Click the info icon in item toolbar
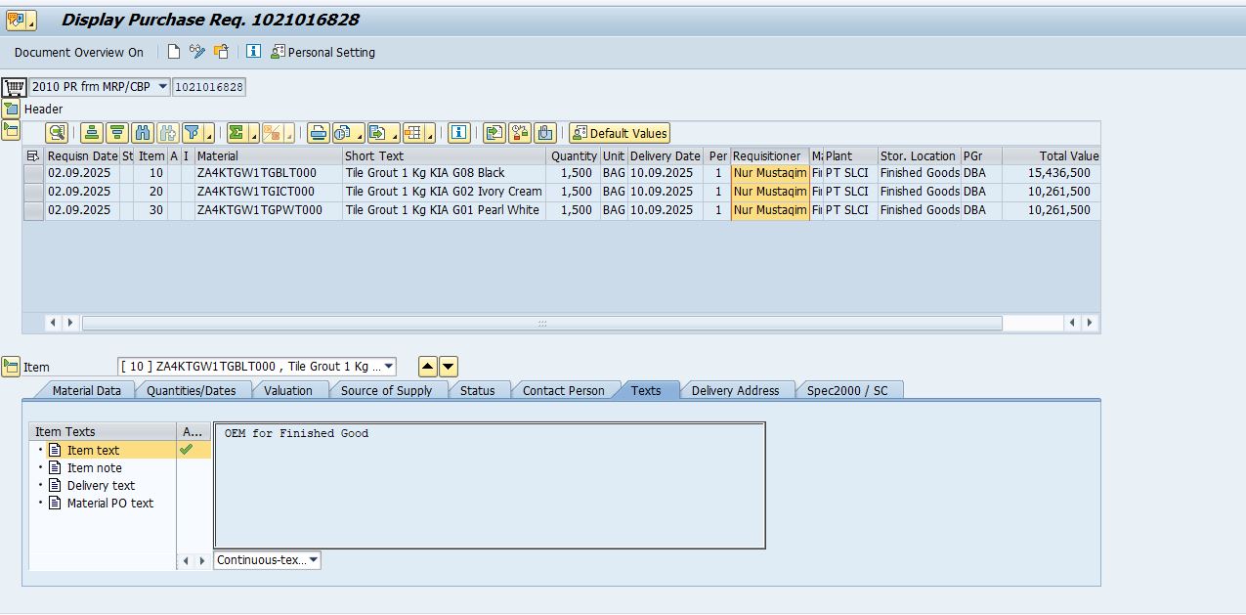 pyautogui.click(x=459, y=133)
